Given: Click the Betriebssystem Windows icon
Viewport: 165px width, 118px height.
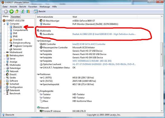Looking at the screenshot, I should tap(7, 56).
